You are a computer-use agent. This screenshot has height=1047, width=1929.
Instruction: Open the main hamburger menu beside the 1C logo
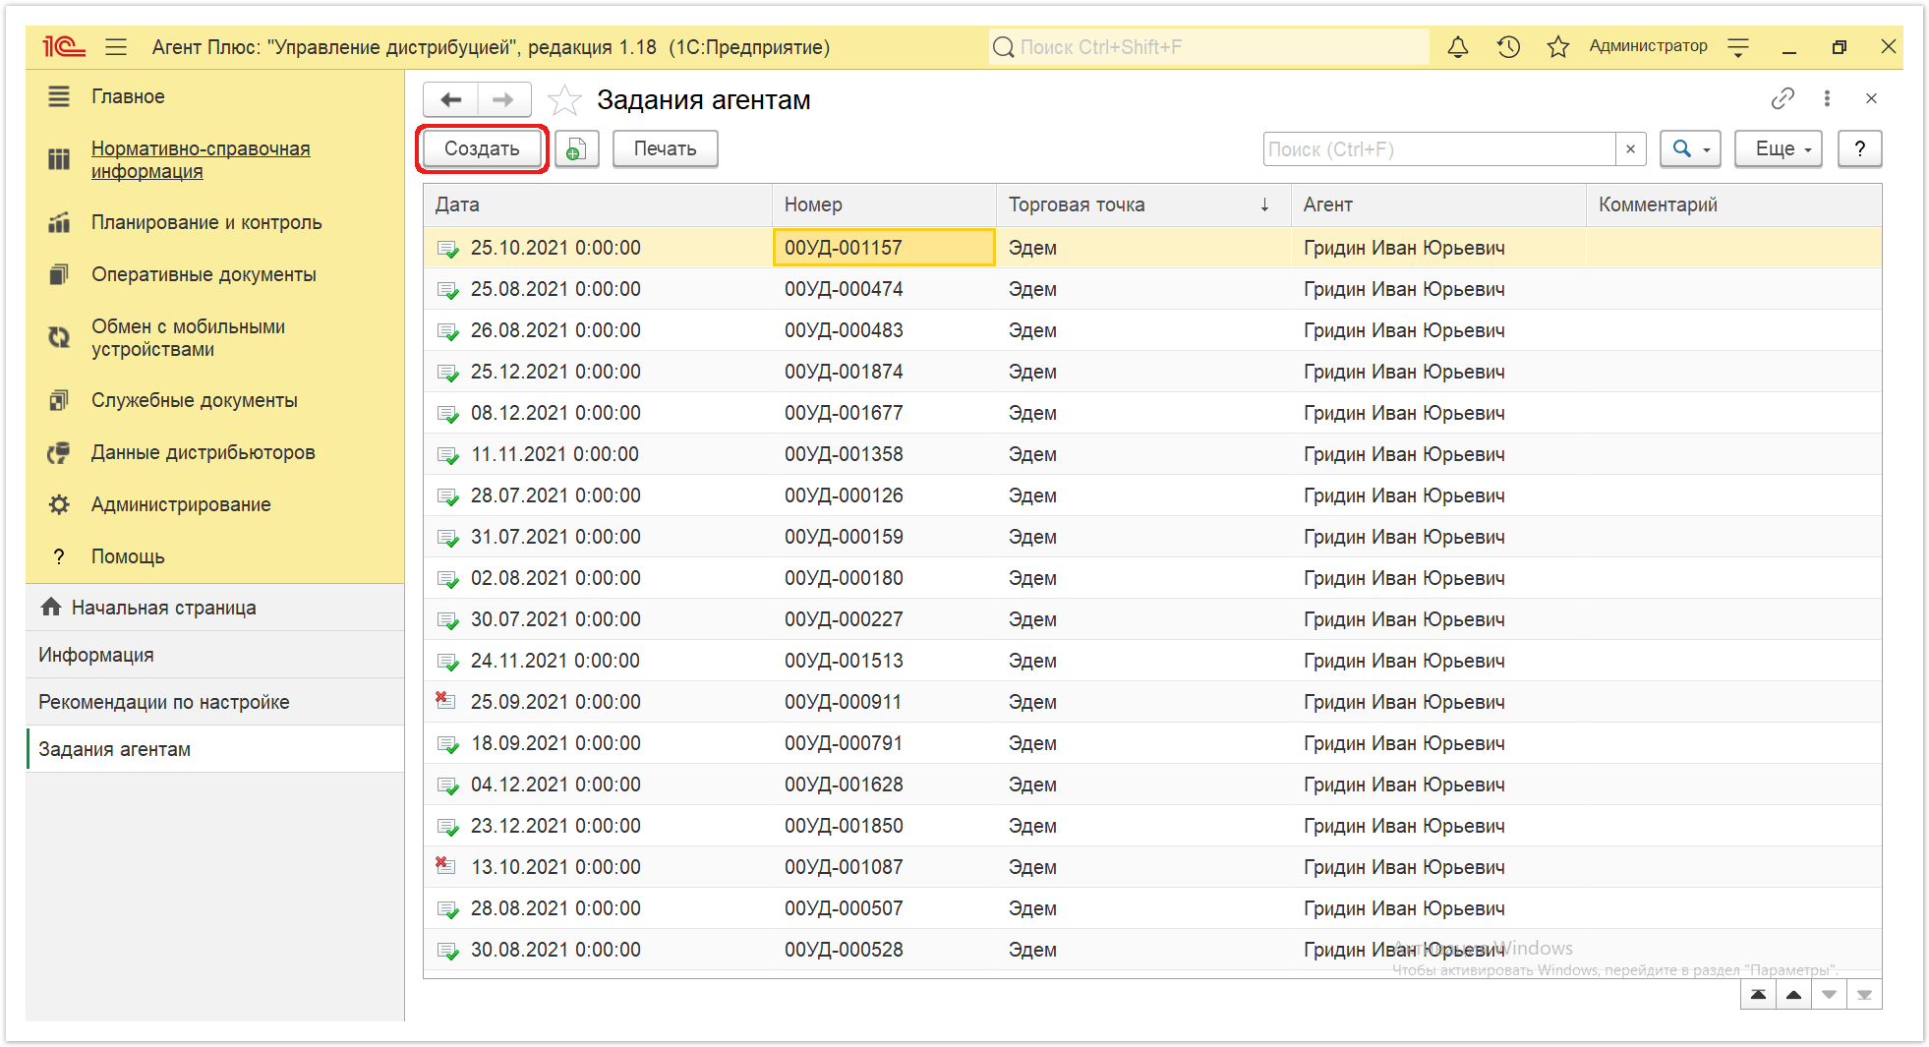(x=116, y=46)
